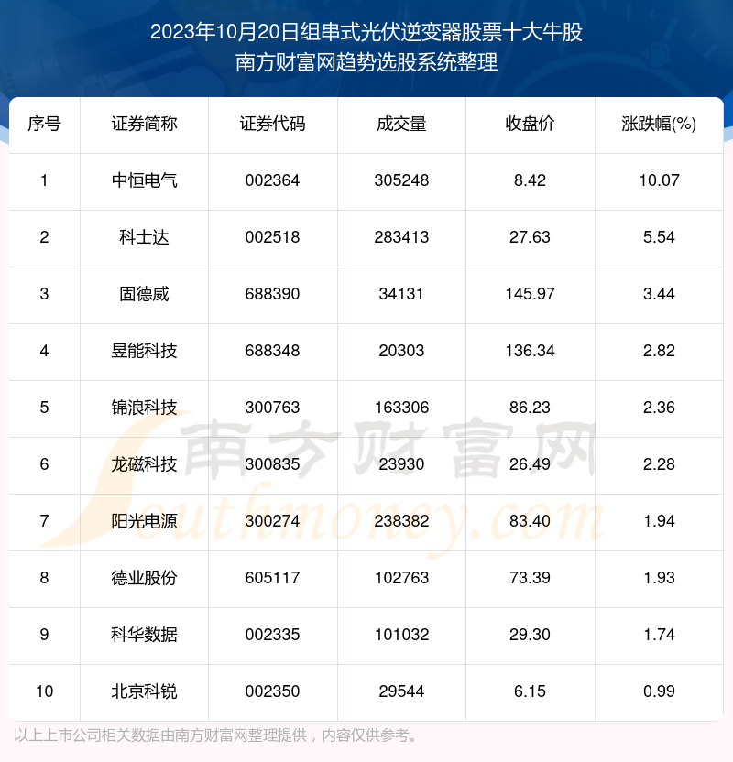Click stock code 300274
The height and width of the screenshot is (762, 733).
273,521
